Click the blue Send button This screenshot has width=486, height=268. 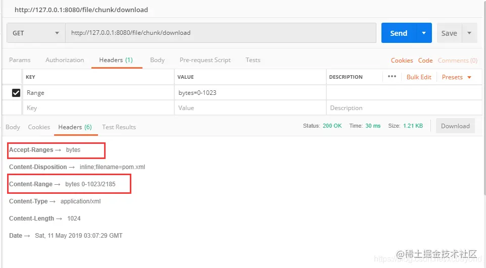pyautogui.click(x=399, y=33)
